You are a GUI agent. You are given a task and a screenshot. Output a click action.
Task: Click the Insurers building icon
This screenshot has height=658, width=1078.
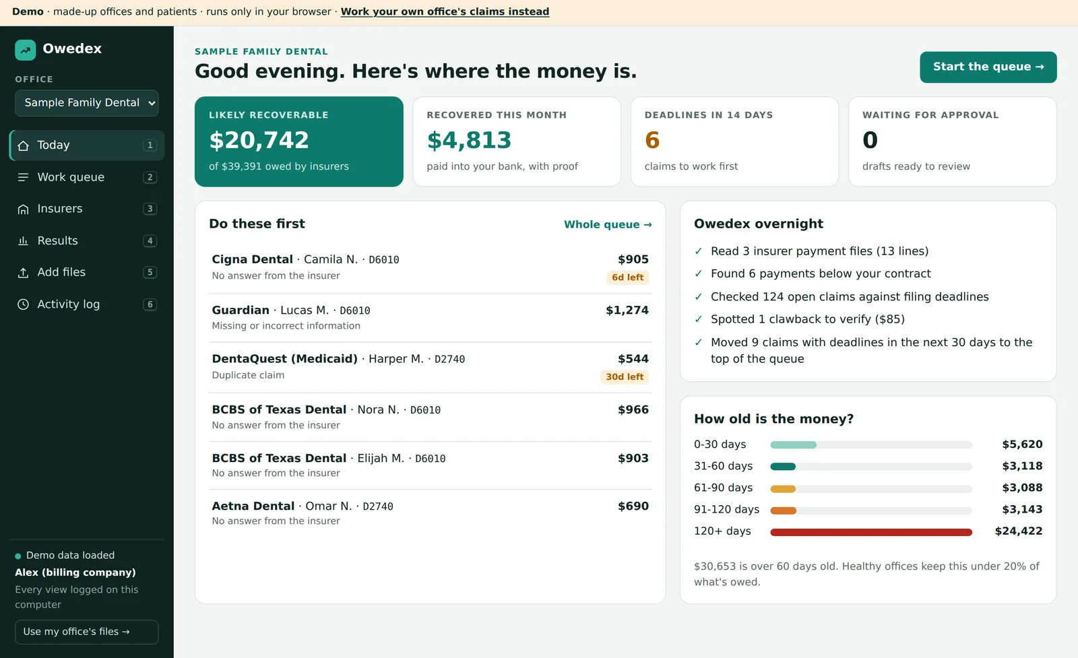coord(23,209)
